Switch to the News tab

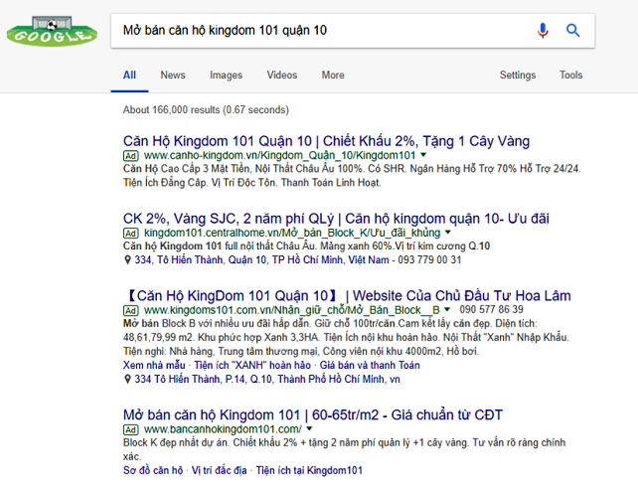tap(173, 75)
